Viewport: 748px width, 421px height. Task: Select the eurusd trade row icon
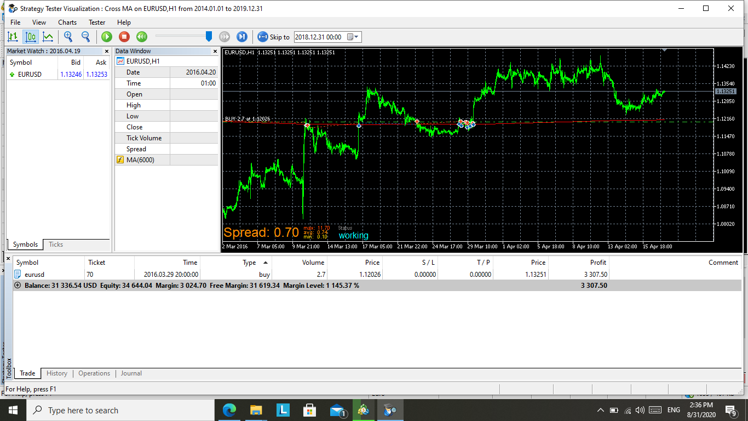point(18,274)
